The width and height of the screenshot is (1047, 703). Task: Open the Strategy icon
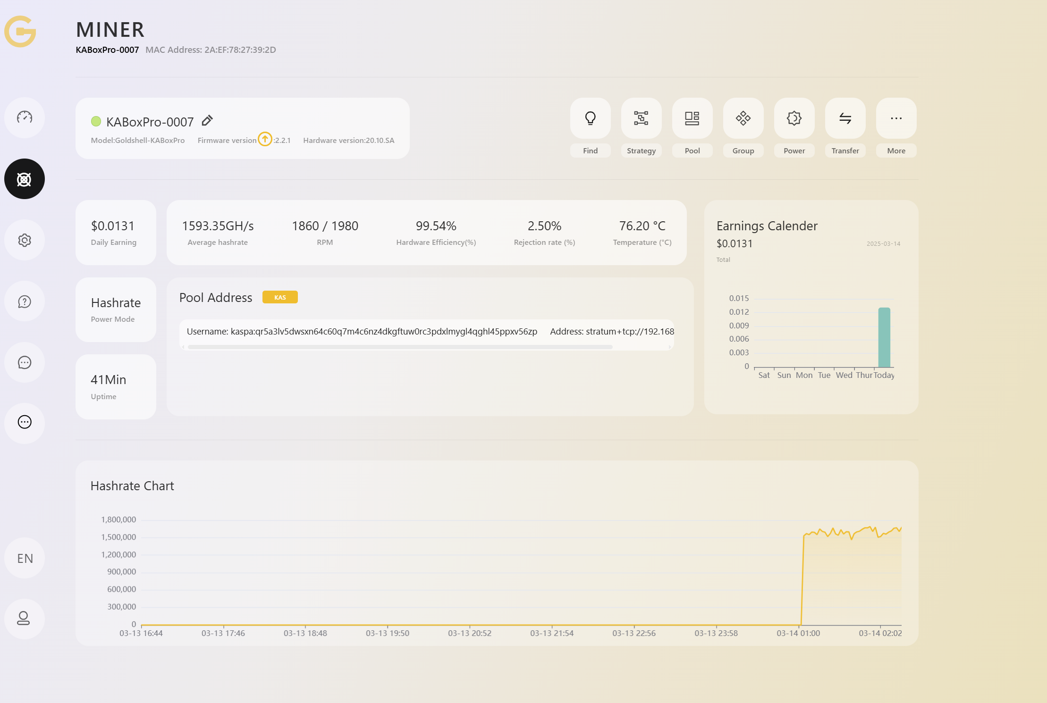641,118
